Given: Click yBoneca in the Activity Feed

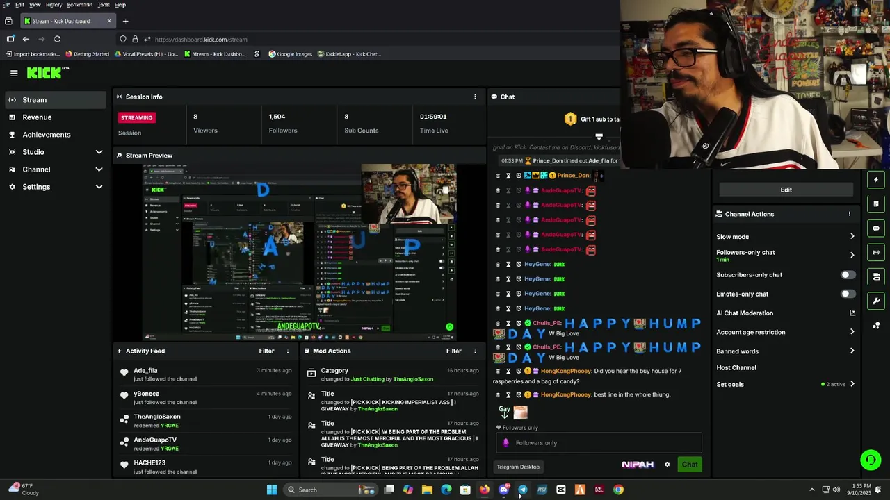Looking at the screenshot, I should (x=147, y=394).
